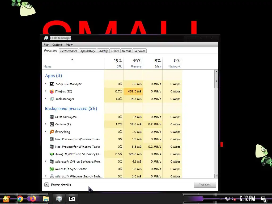Select the 15.3 MB Task Manager memory cell

click(x=133, y=99)
